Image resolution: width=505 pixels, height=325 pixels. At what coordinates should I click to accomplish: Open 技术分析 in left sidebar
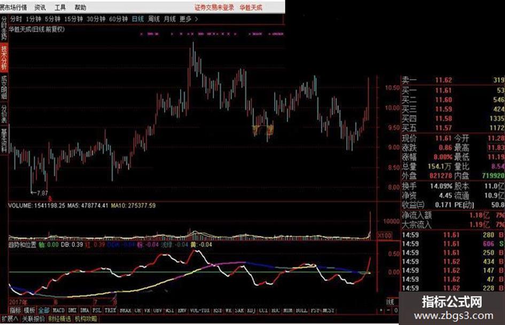pyautogui.click(x=4, y=58)
